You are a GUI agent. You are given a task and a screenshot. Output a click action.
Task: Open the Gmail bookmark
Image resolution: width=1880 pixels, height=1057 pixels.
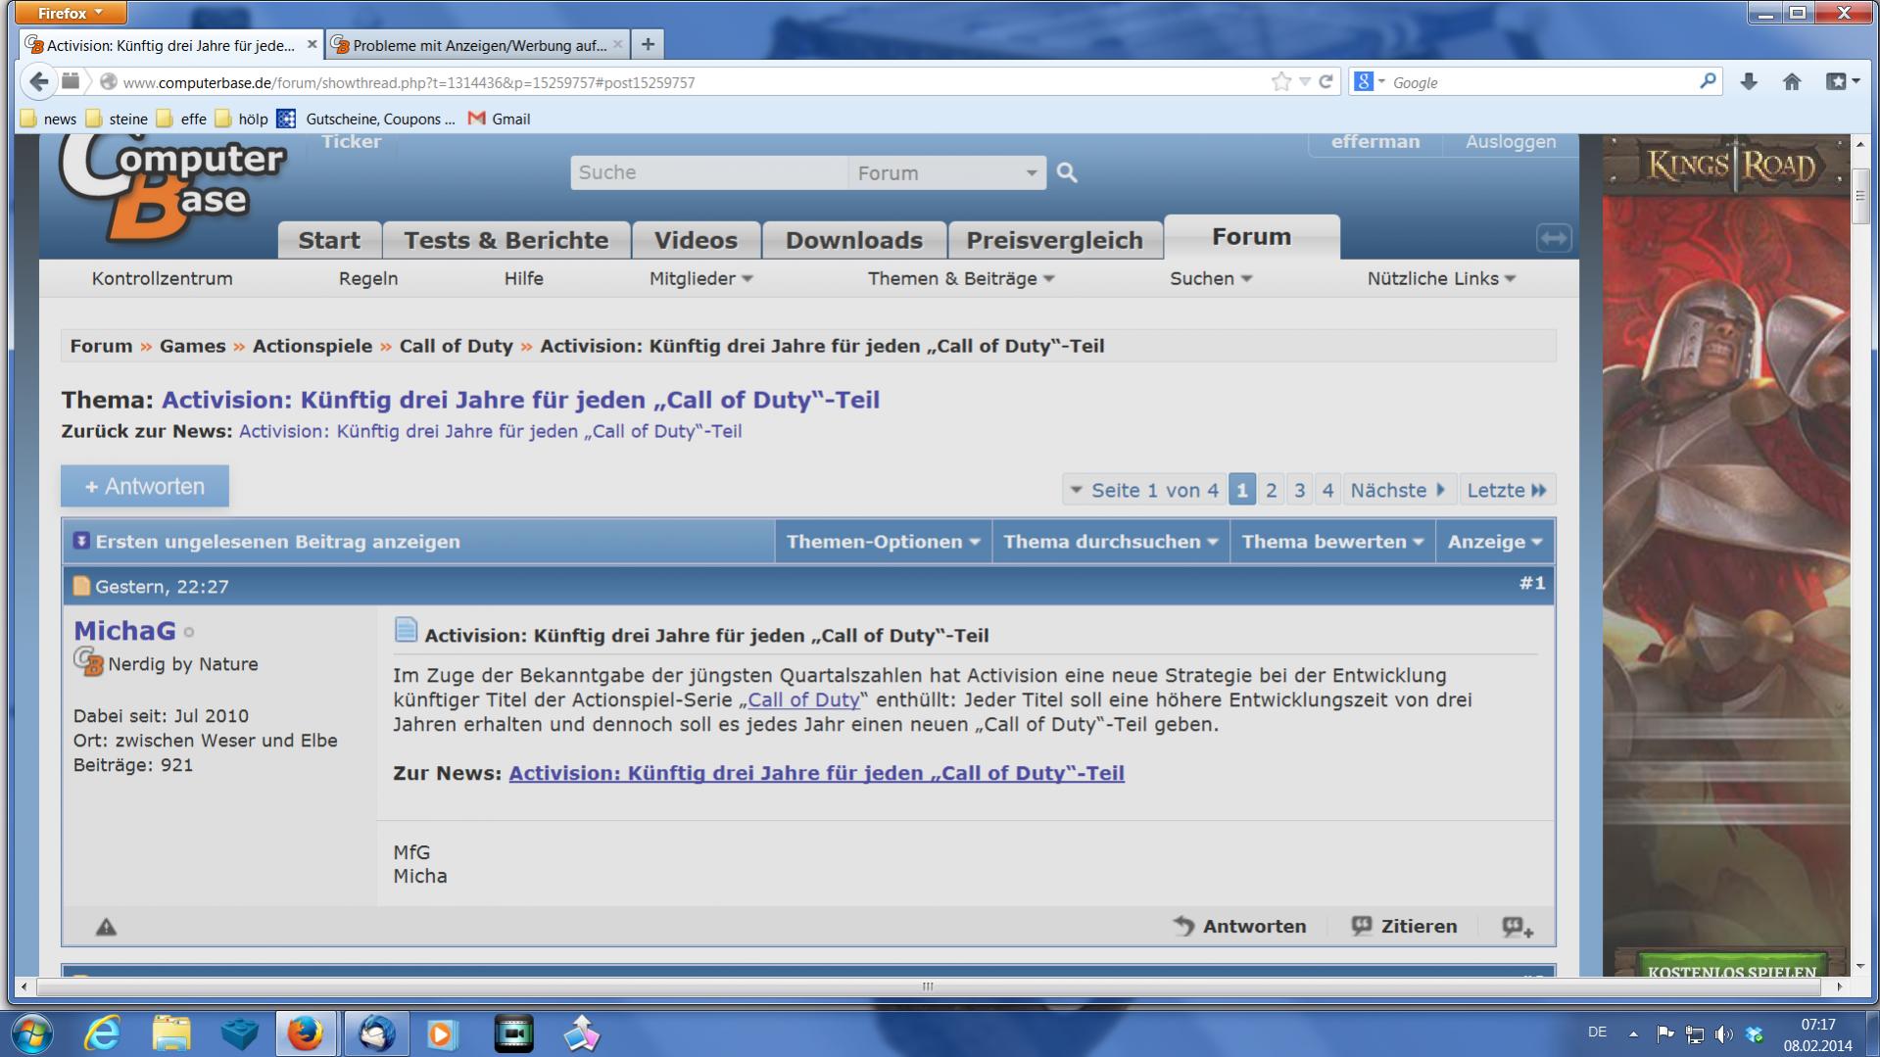(499, 119)
